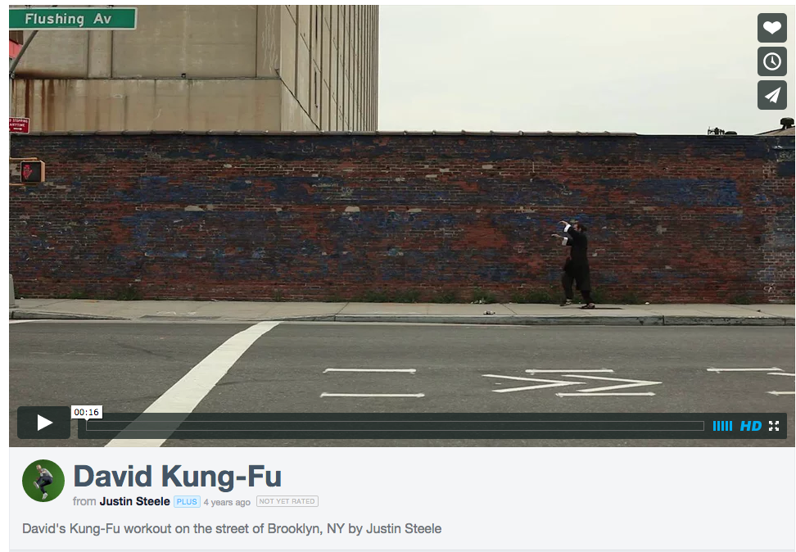796x552 pixels.
Task: Seek to the middle of the progress bar
Action: pos(395,426)
